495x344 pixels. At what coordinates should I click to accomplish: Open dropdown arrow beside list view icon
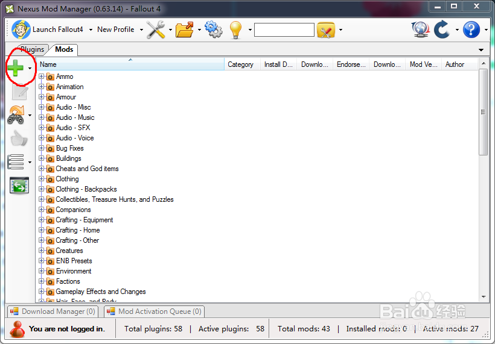30,162
